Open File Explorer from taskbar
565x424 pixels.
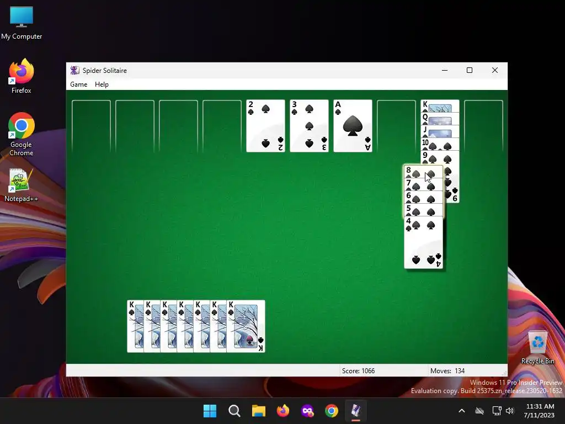[x=258, y=411]
